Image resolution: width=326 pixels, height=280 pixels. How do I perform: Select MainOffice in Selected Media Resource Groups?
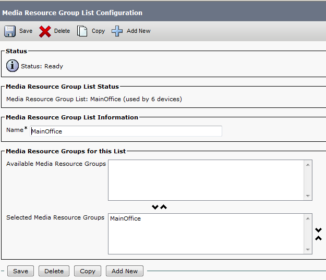pyautogui.click(x=126, y=219)
